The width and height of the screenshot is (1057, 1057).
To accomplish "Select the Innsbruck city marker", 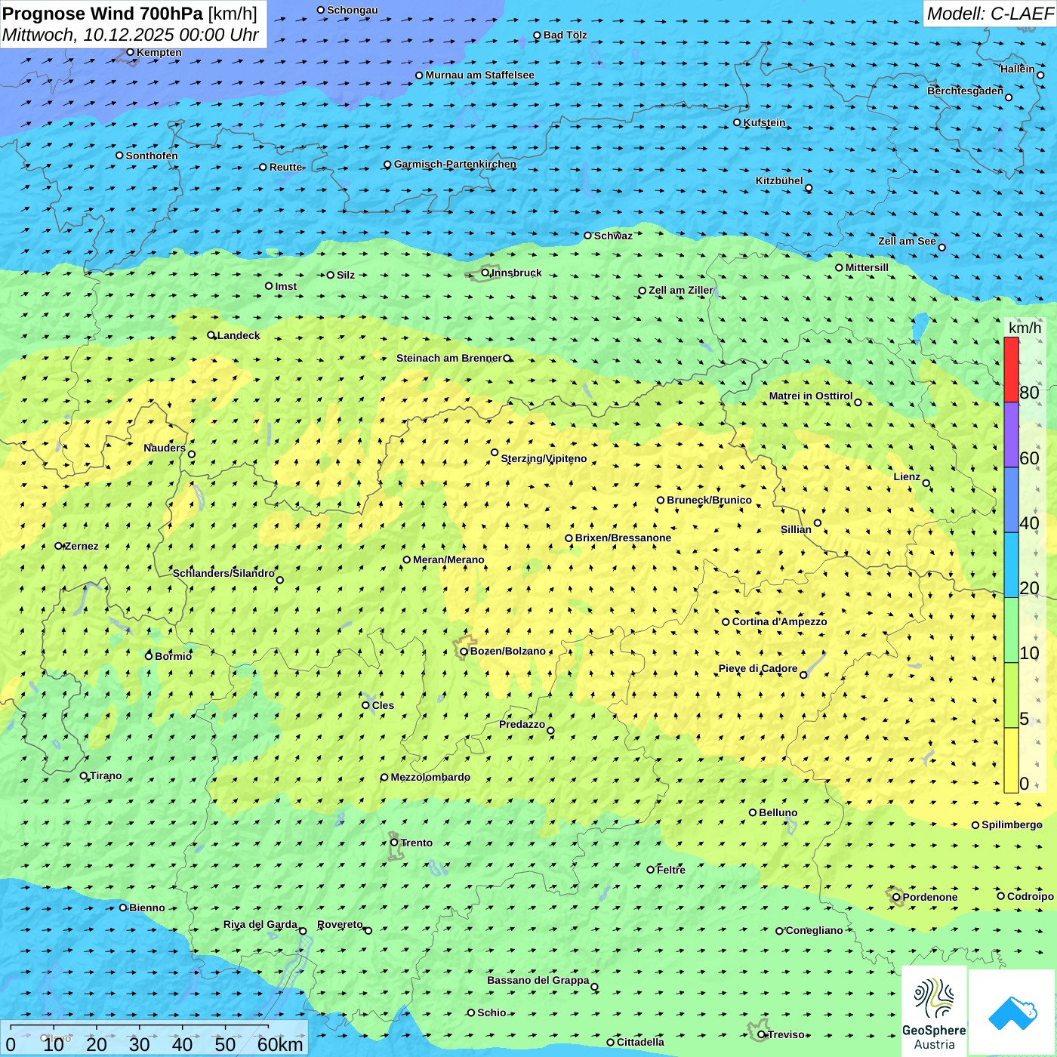I will [x=485, y=273].
